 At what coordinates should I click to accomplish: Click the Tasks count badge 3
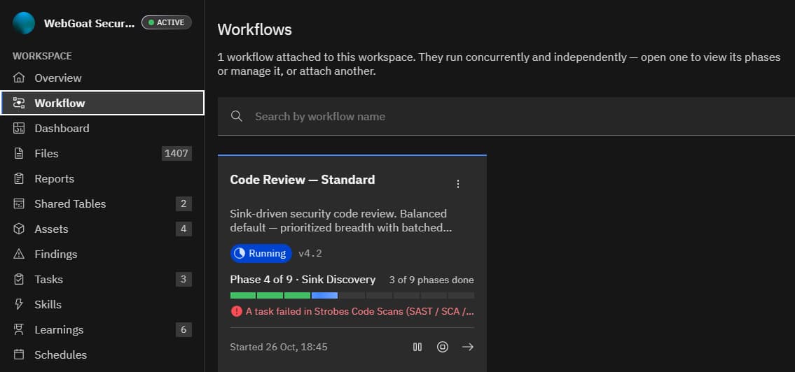[x=184, y=280]
